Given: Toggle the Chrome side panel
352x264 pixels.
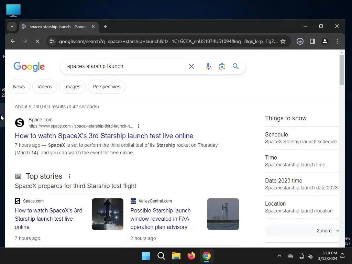Looking at the screenshot, I should 312,41.
